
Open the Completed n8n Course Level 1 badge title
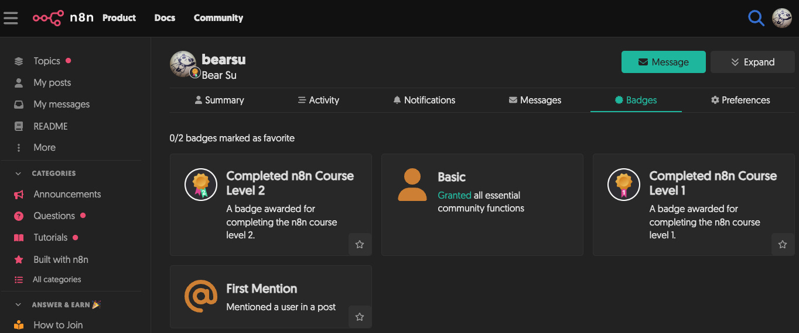[713, 183]
